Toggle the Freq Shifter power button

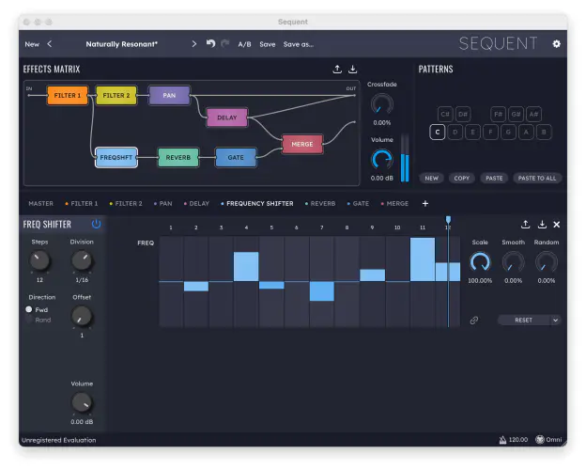coord(96,224)
